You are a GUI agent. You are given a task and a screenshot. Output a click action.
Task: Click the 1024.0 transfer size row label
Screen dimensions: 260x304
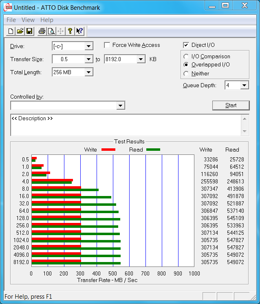pyautogui.click(x=21, y=240)
